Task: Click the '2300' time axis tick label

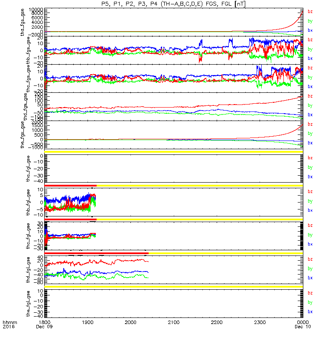Action: 260,322
